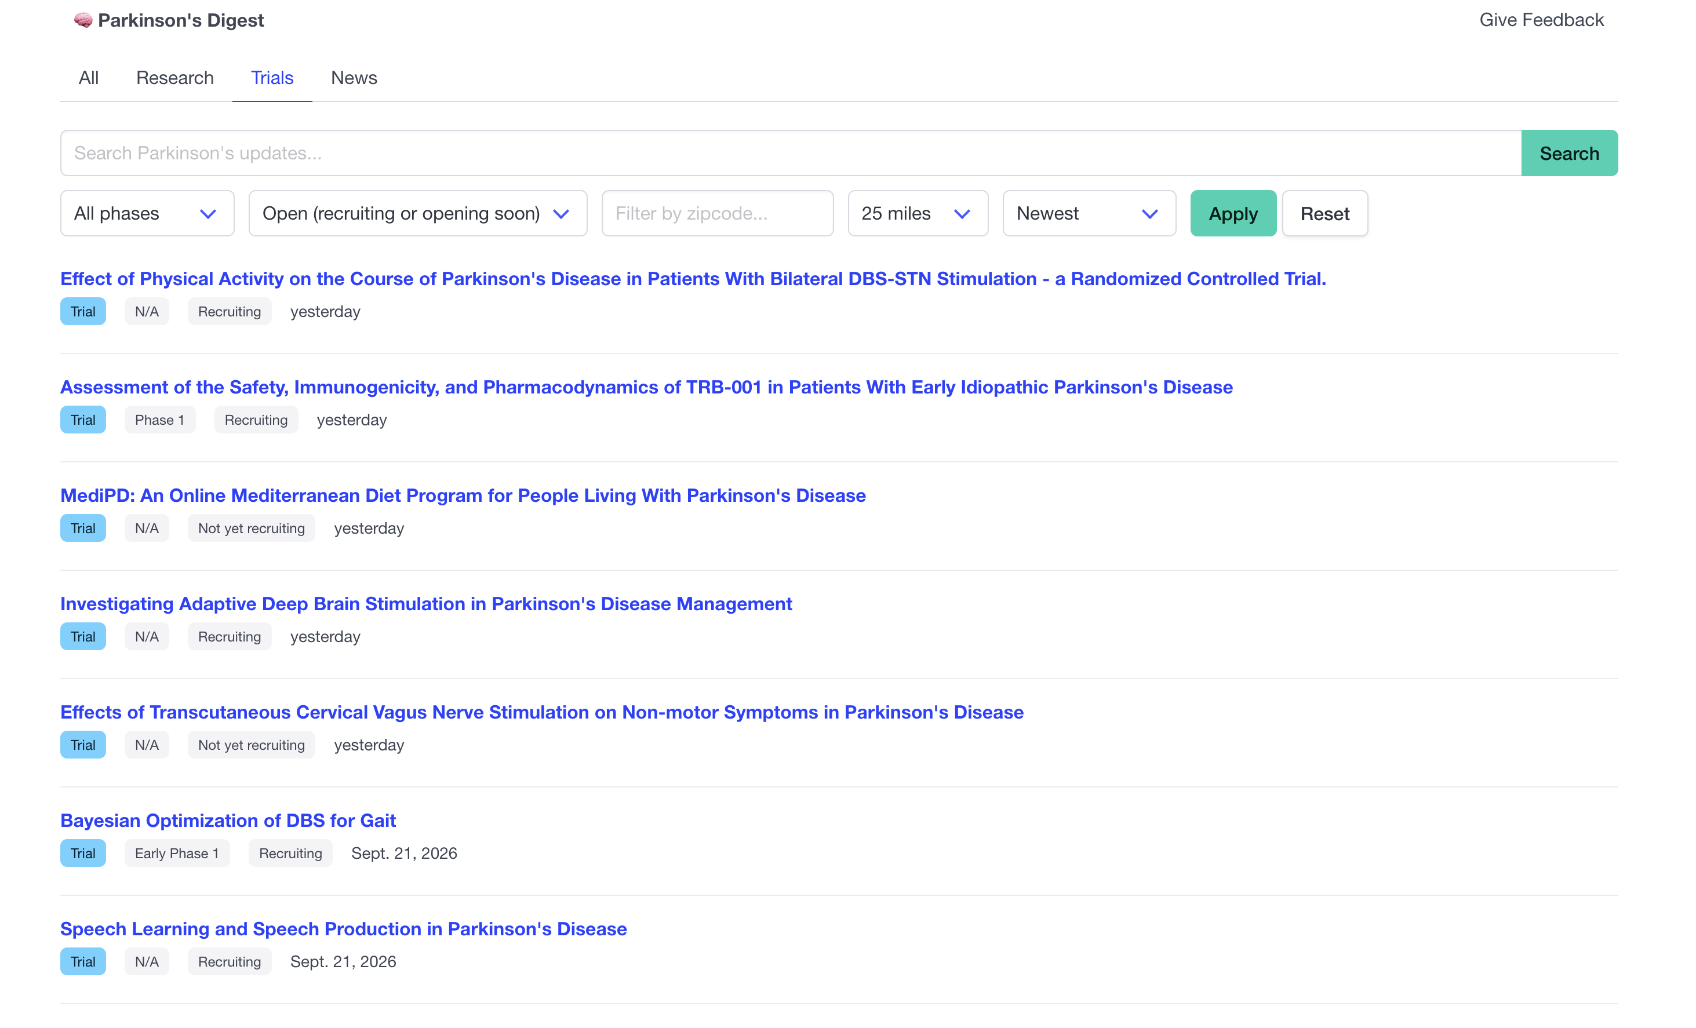Screen dimensions: 1696x1028
Task: Click Give Feedback link
Action: click(x=1541, y=20)
